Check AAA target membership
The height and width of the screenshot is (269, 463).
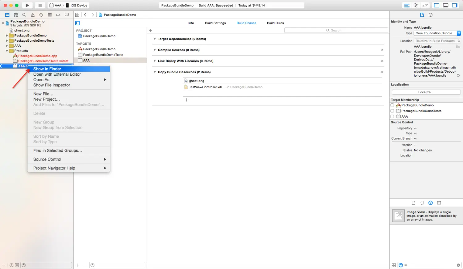[x=392, y=117]
